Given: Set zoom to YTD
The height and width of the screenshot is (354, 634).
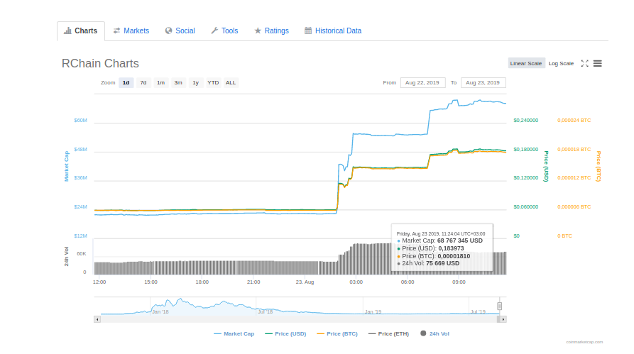Looking at the screenshot, I should [213, 83].
